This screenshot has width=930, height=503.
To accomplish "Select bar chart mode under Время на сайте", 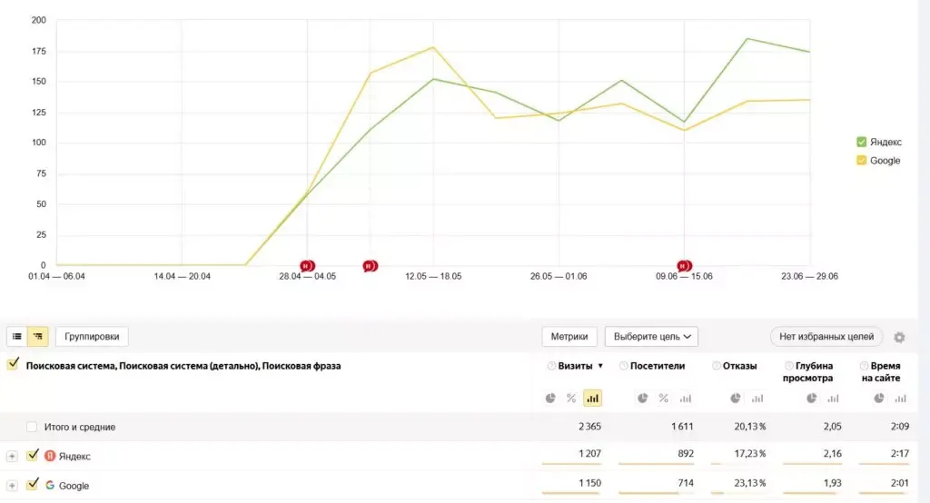I will click(900, 398).
